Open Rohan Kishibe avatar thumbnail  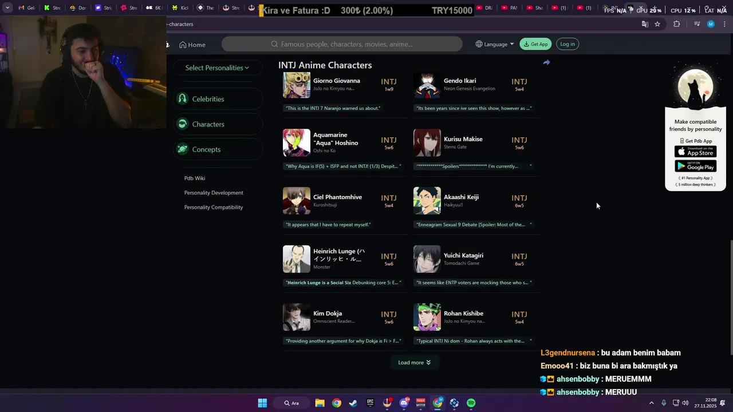(427, 317)
